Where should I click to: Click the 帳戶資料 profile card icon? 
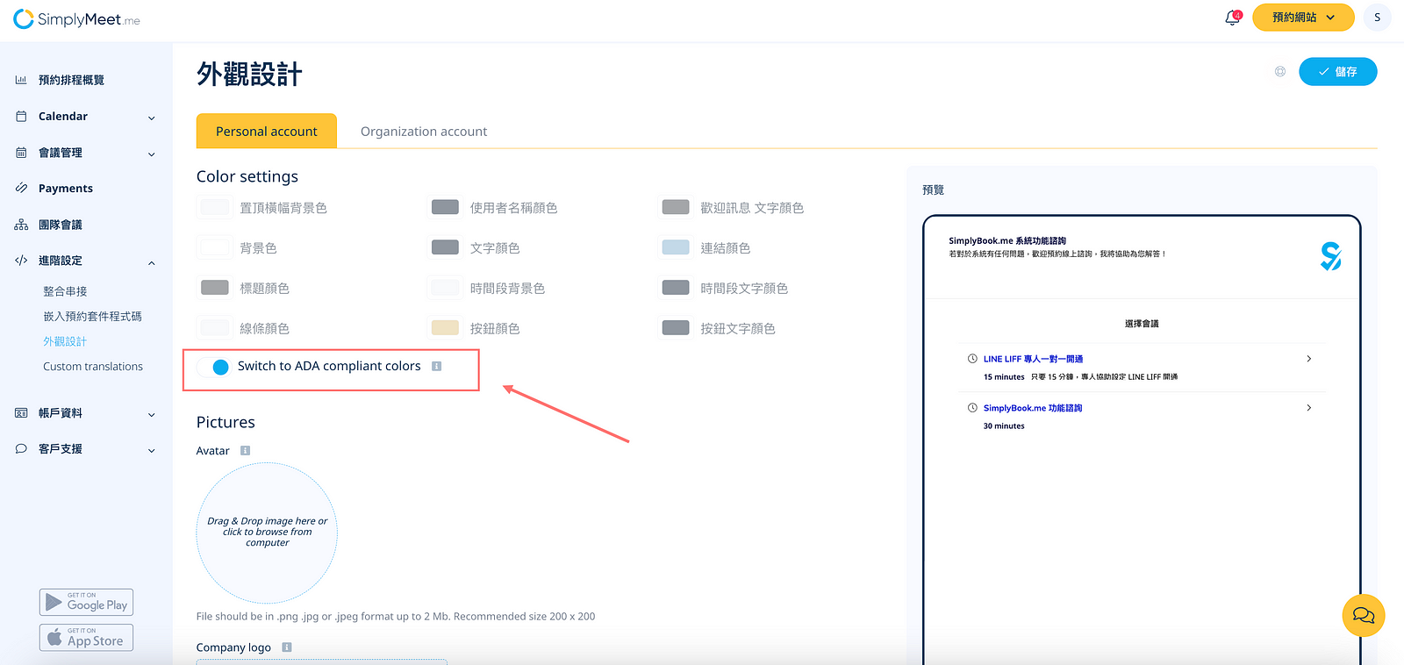(x=21, y=413)
